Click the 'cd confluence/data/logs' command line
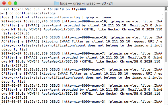 coord(32,13)
